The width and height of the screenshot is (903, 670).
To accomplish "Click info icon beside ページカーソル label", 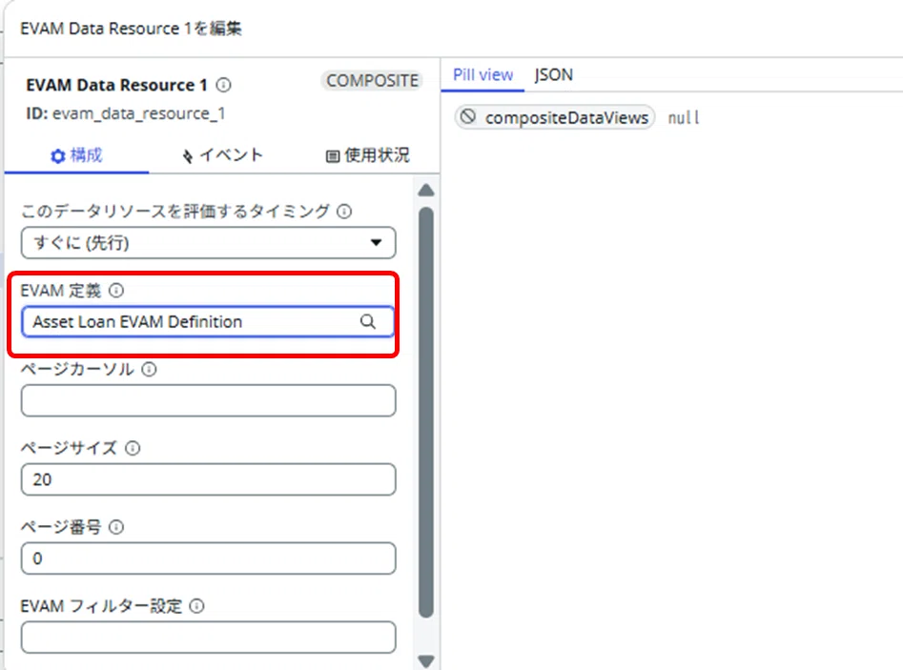I will (149, 369).
